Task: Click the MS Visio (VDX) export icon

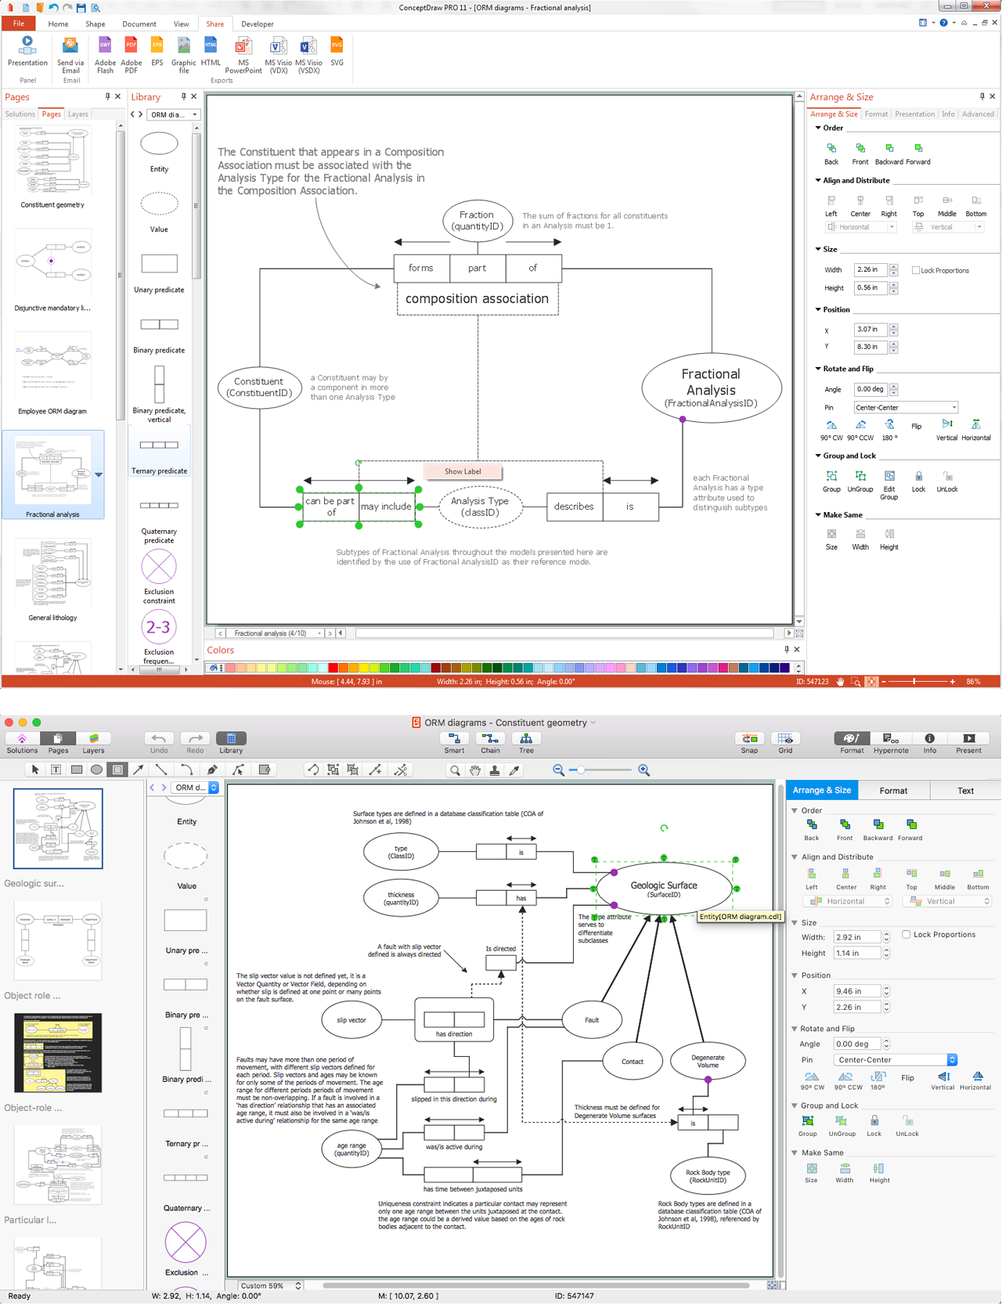Action: click(278, 55)
